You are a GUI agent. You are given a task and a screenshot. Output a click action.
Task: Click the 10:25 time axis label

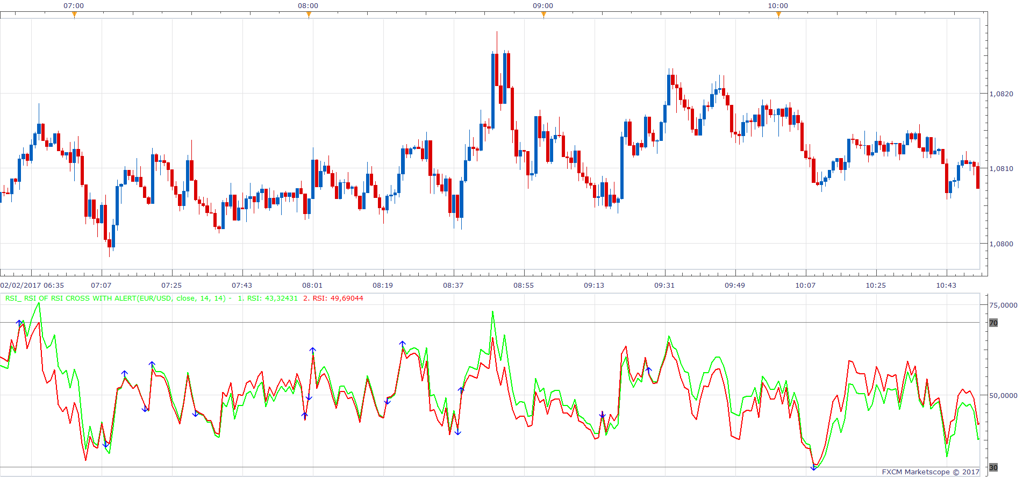point(876,285)
